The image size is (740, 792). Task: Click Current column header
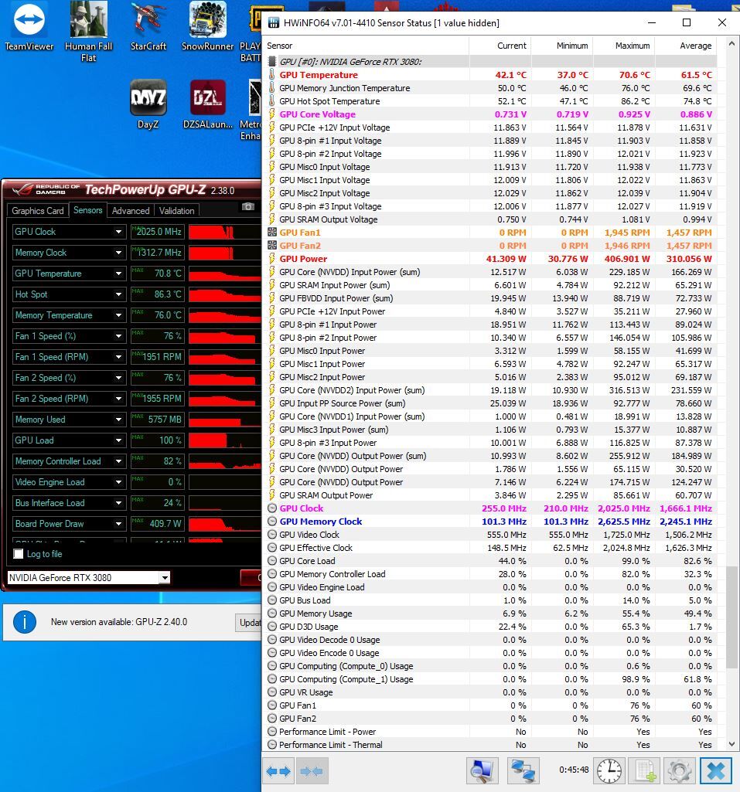500,46
